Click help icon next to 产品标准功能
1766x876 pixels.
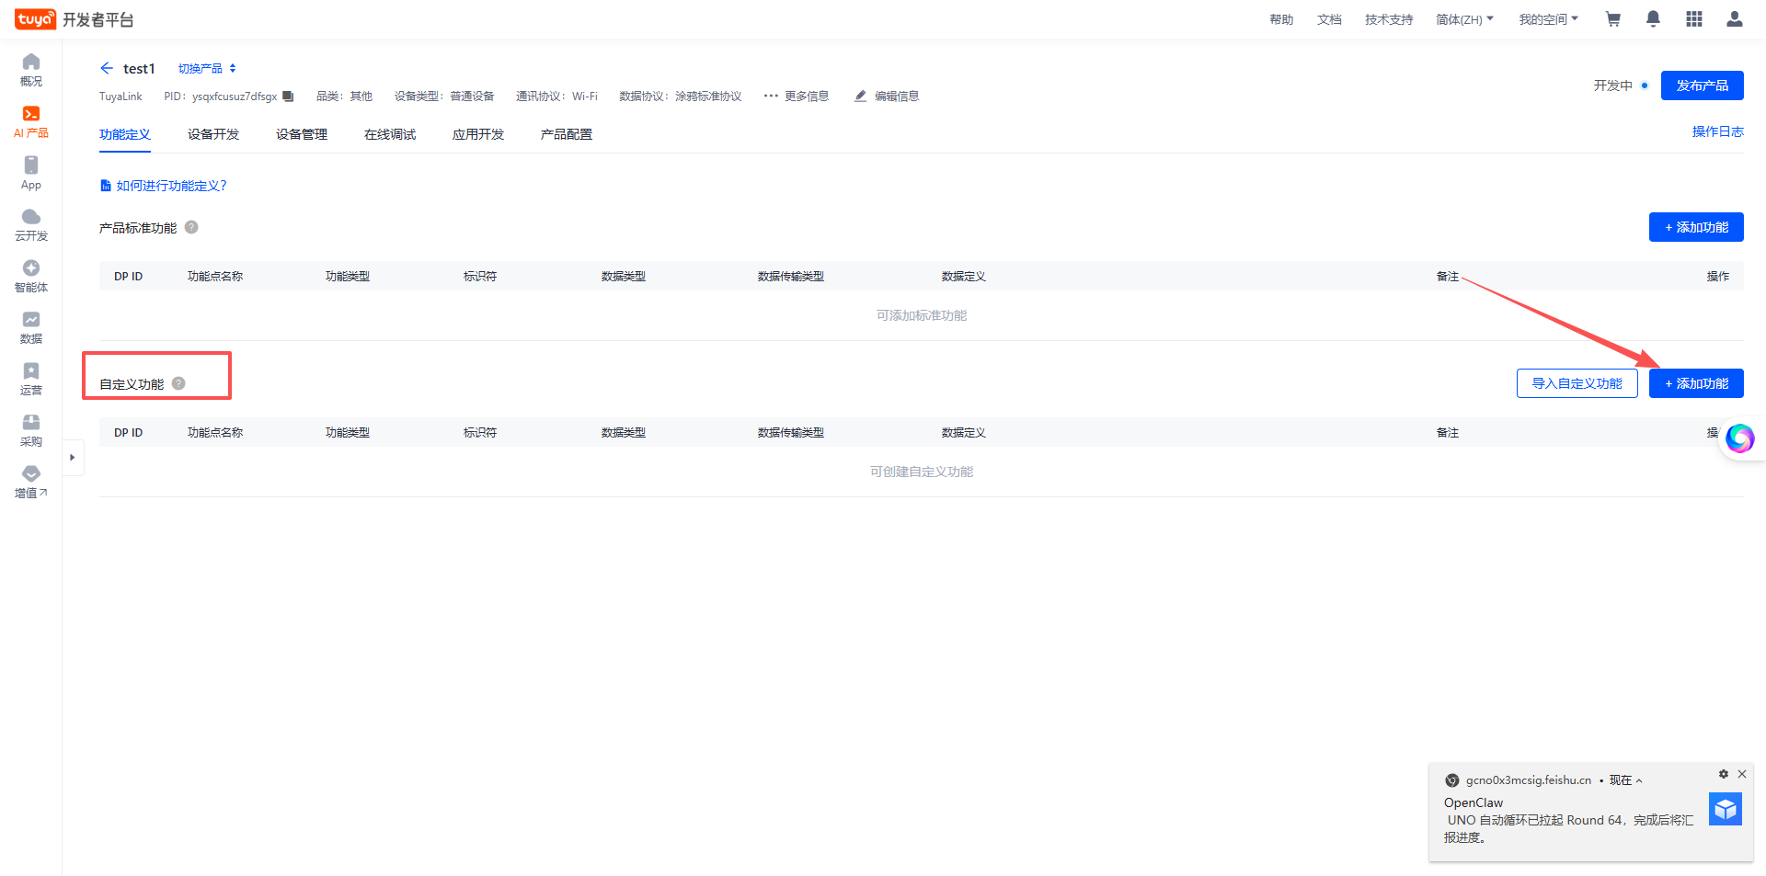point(191,227)
